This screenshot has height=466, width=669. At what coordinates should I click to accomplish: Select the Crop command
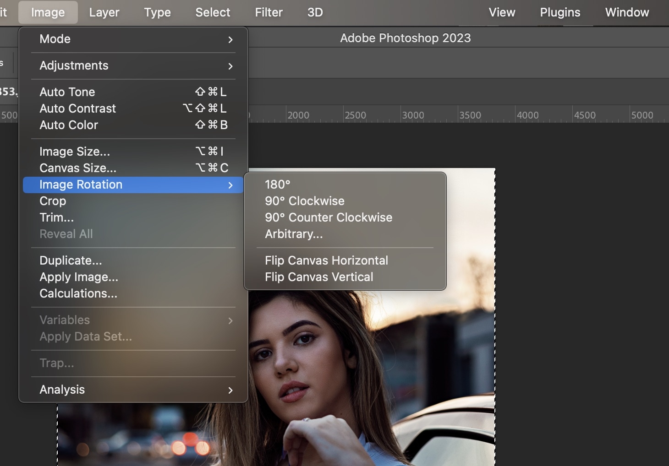[x=53, y=201]
